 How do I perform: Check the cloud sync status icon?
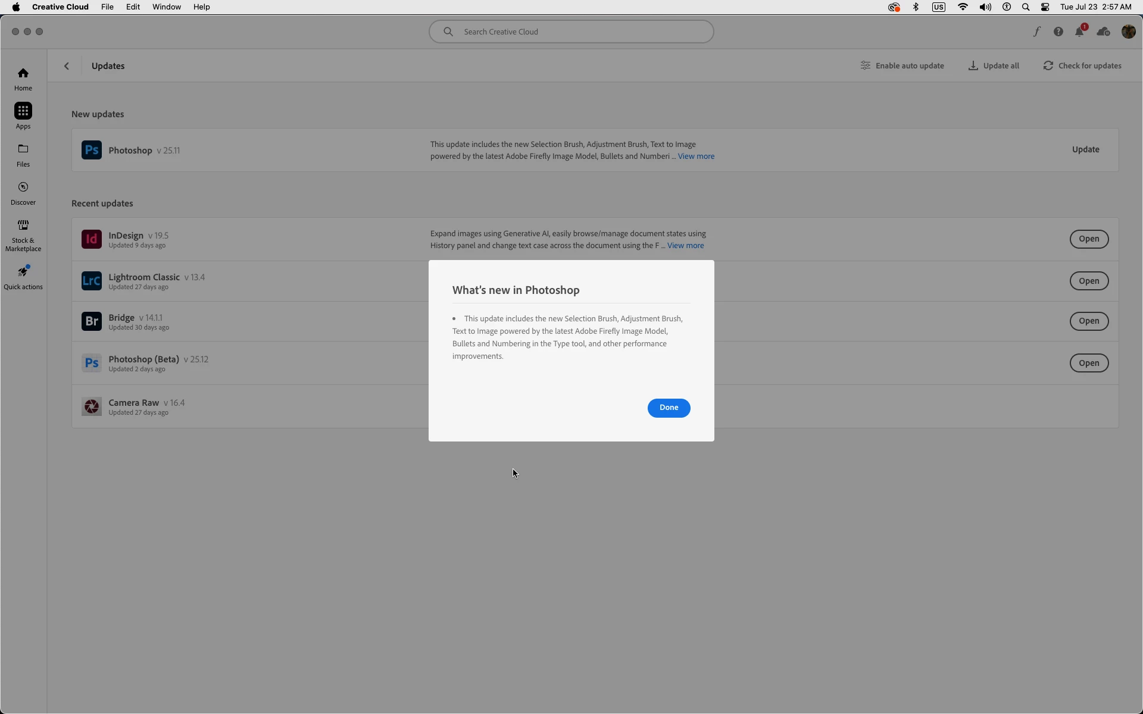coord(1103,32)
